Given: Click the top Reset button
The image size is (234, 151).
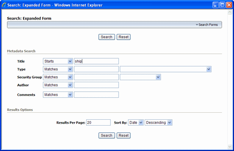Looking at the screenshot, I should 124,37.
